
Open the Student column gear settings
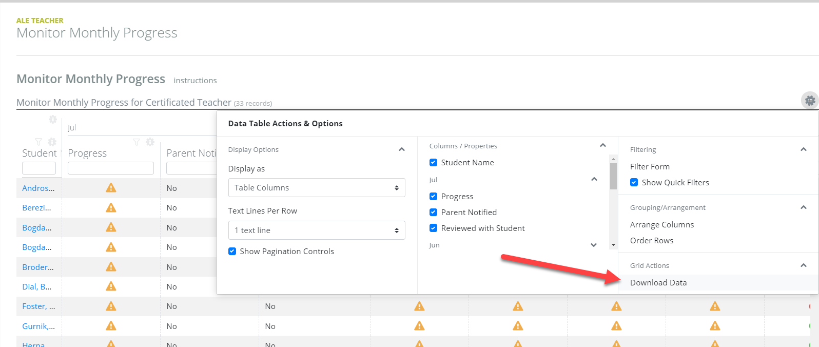coord(52,142)
